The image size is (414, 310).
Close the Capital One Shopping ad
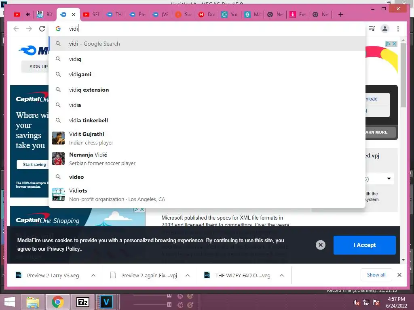tap(142, 210)
